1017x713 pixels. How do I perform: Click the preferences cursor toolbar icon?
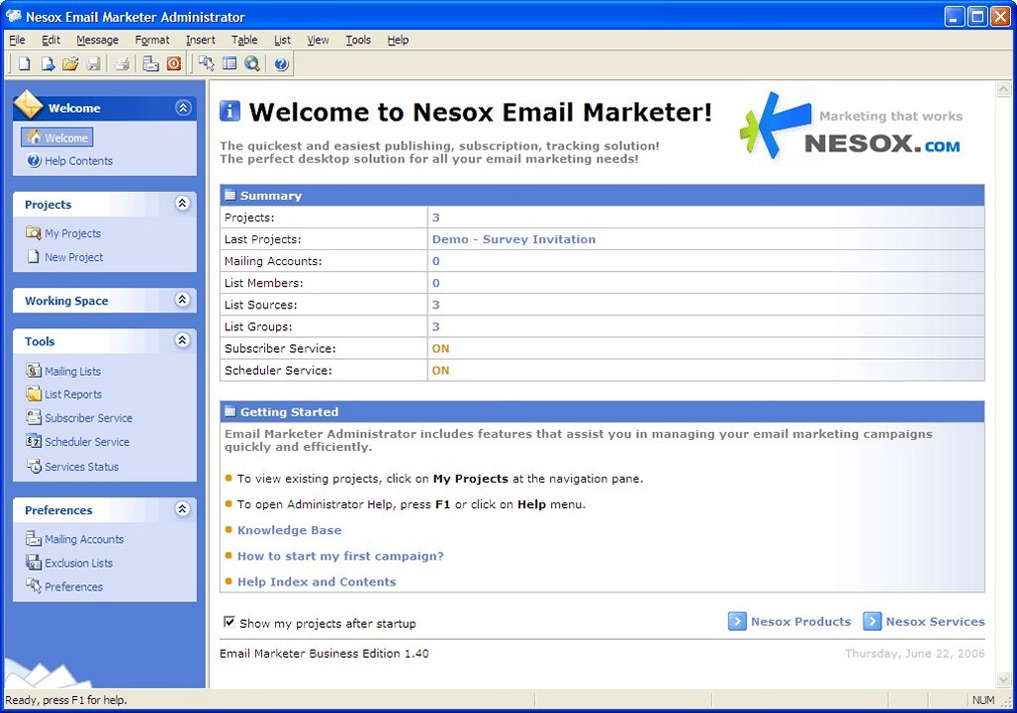pyautogui.click(x=206, y=63)
